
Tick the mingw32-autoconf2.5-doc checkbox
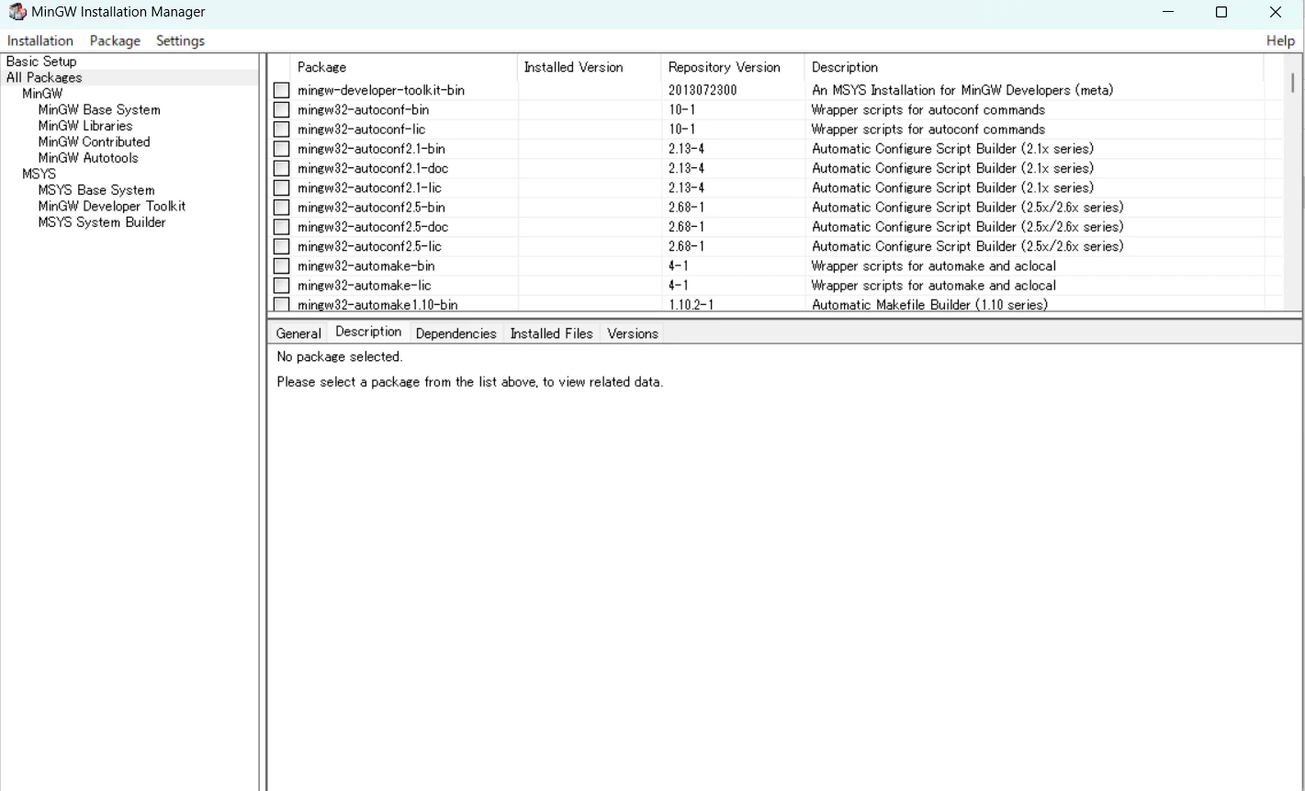click(x=281, y=227)
